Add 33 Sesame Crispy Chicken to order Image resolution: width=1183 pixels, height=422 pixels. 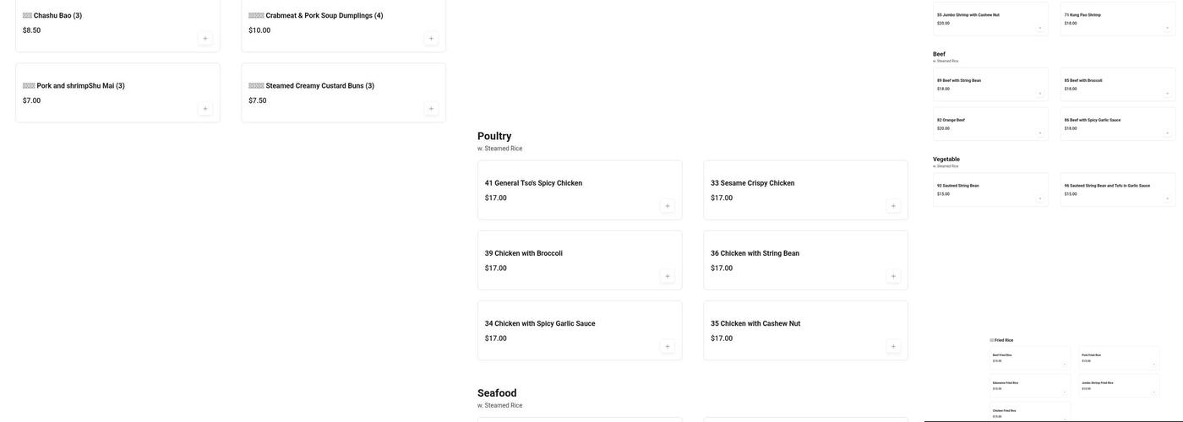tap(893, 206)
